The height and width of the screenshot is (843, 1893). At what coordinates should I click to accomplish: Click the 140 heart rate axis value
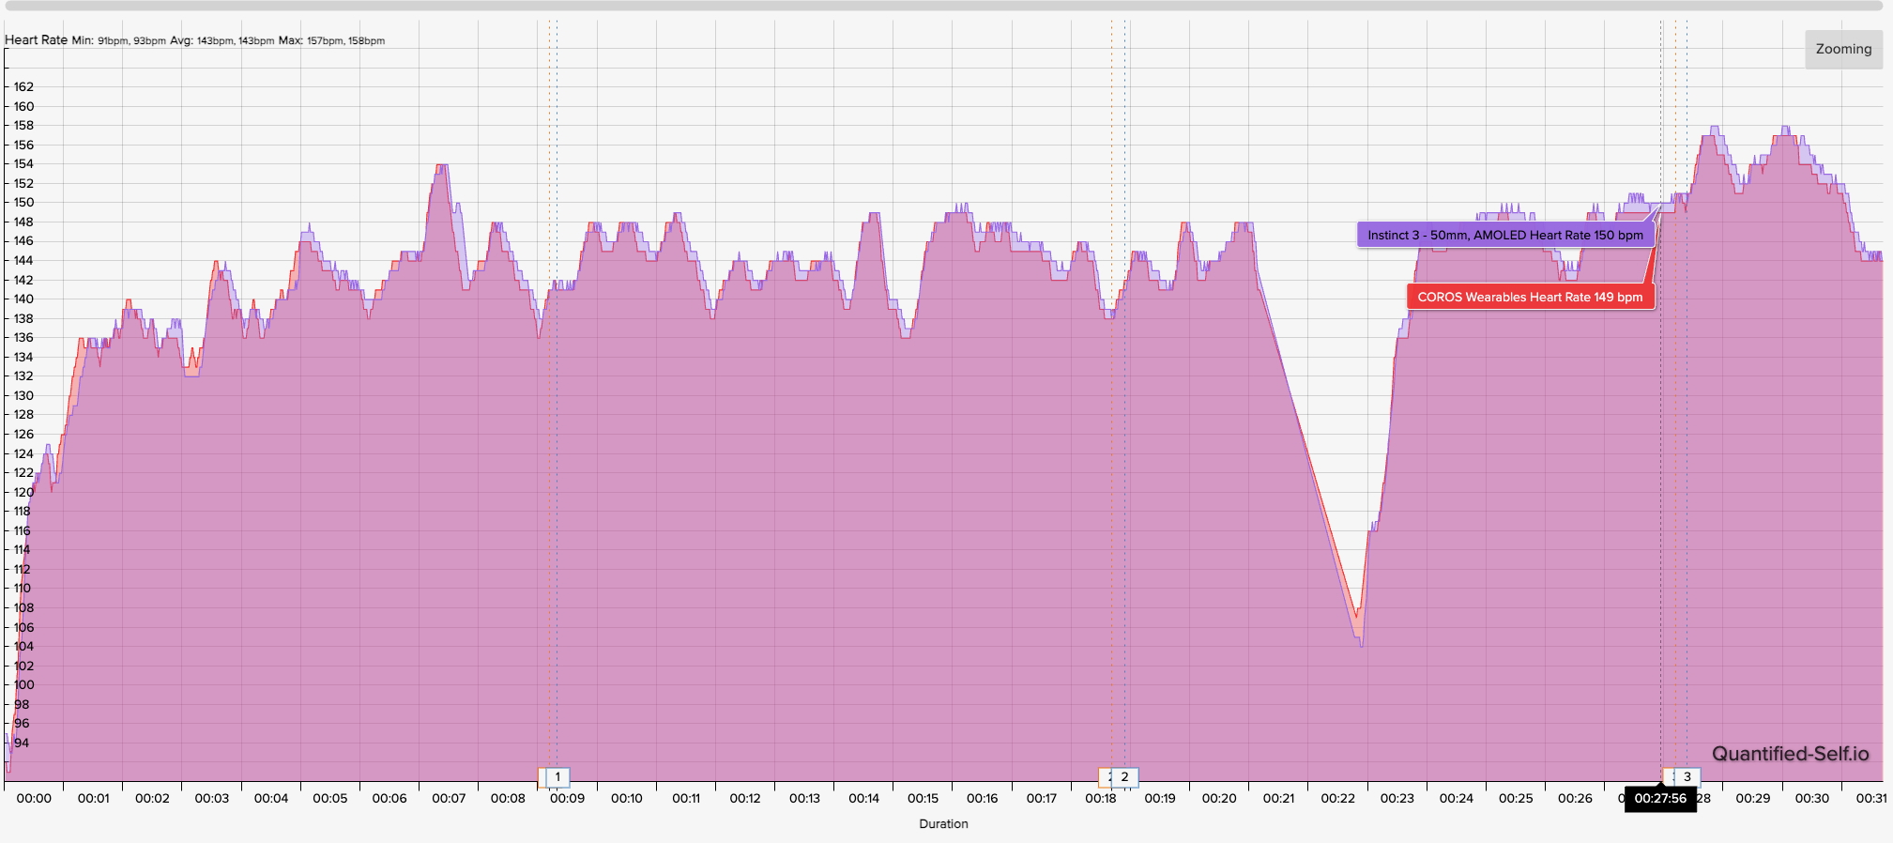[x=23, y=299]
